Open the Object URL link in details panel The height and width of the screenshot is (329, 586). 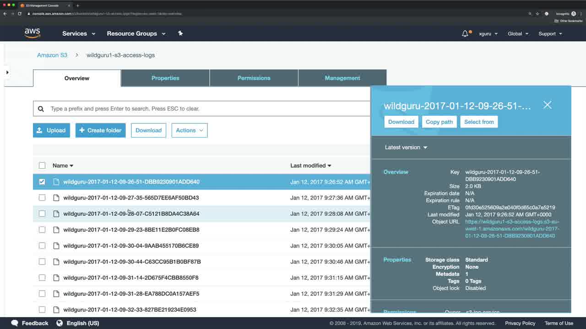point(512,229)
